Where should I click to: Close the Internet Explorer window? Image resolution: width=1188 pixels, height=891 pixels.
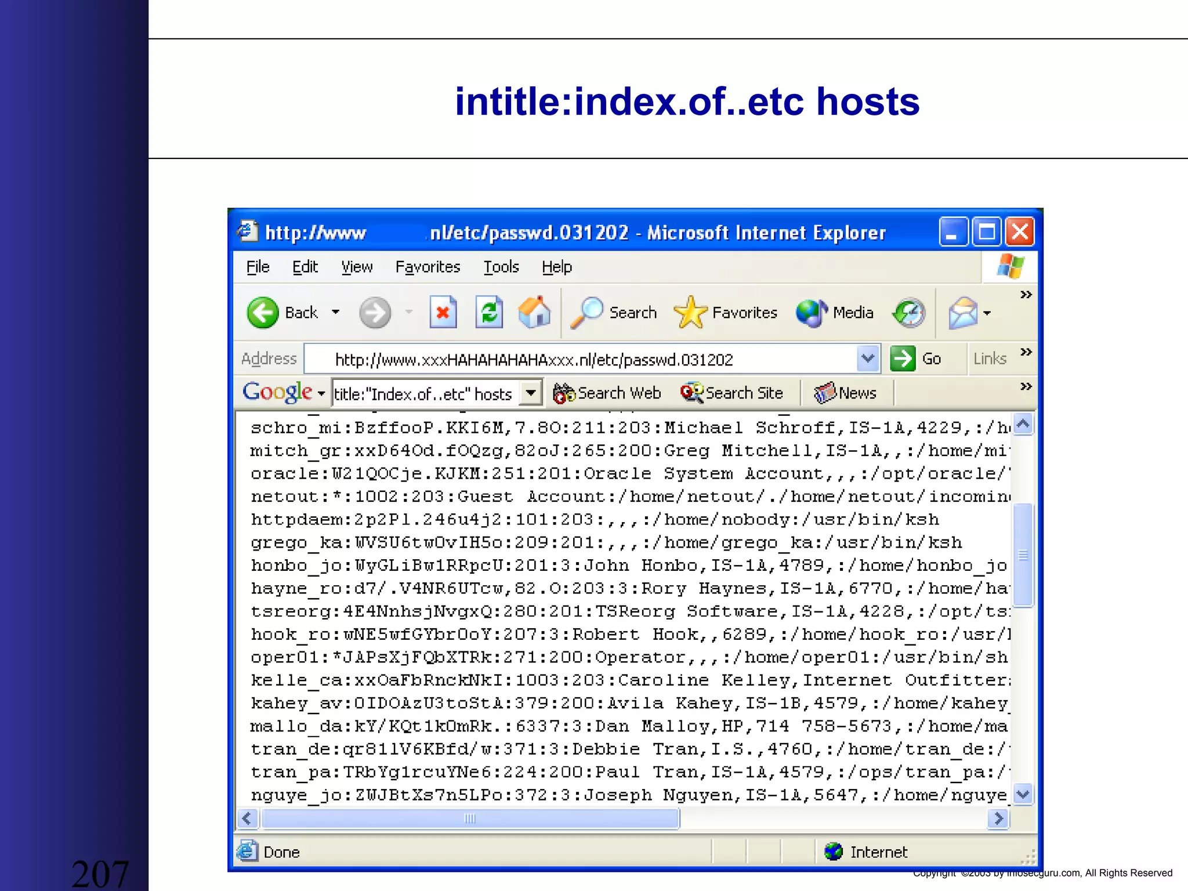pyautogui.click(x=1020, y=233)
